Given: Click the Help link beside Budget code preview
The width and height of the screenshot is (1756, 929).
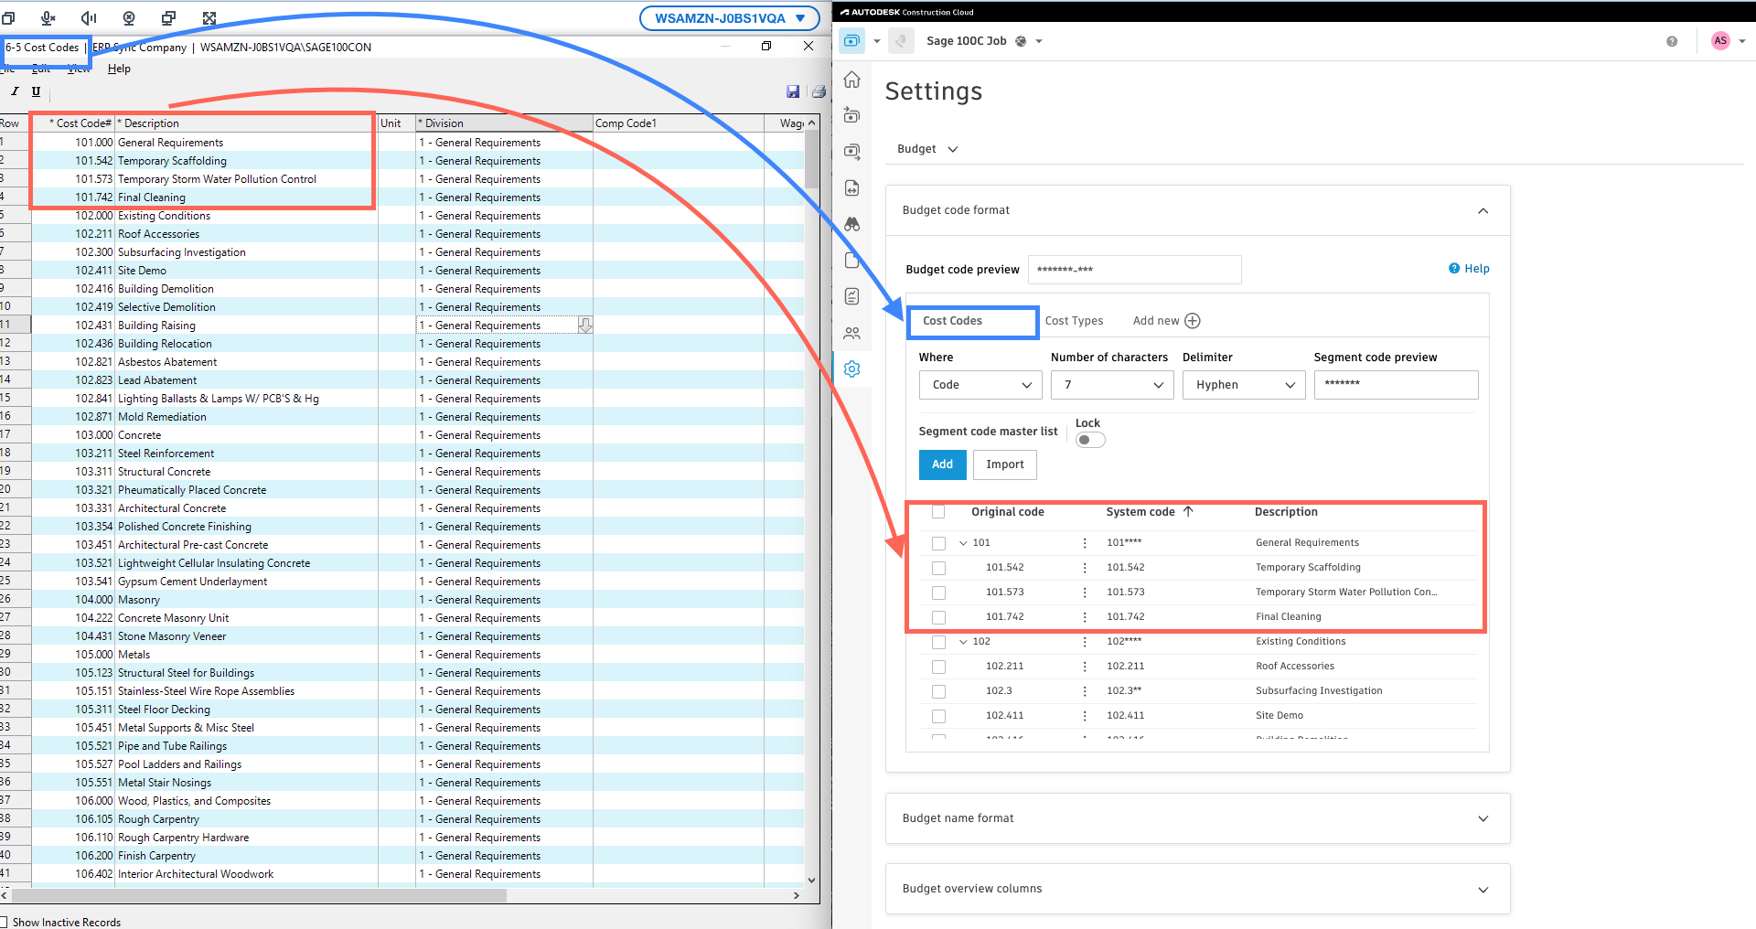Looking at the screenshot, I should pyautogui.click(x=1469, y=269).
